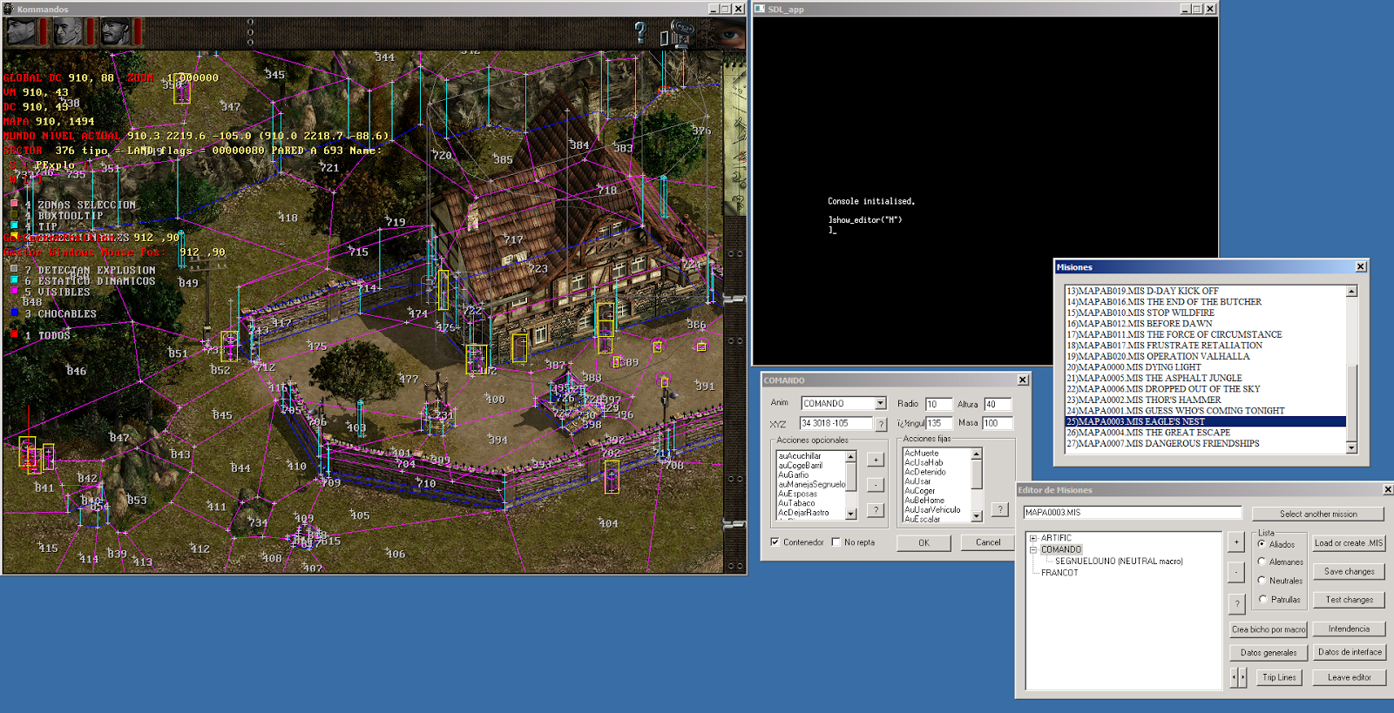Image resolution: width=1394 pixels, height=713 pixels.
Task: Click Save changes button
Action: point(1349,572)
